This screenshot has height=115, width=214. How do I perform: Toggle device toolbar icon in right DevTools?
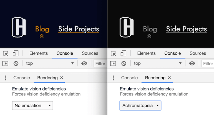pyautogui.click(x=124, y=53)
